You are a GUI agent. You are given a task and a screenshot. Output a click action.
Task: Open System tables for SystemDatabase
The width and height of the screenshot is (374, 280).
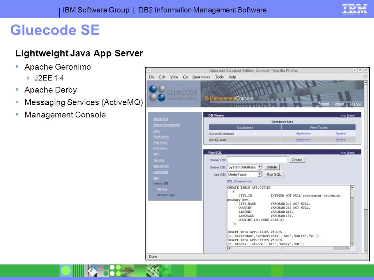(x=340, y=133)
